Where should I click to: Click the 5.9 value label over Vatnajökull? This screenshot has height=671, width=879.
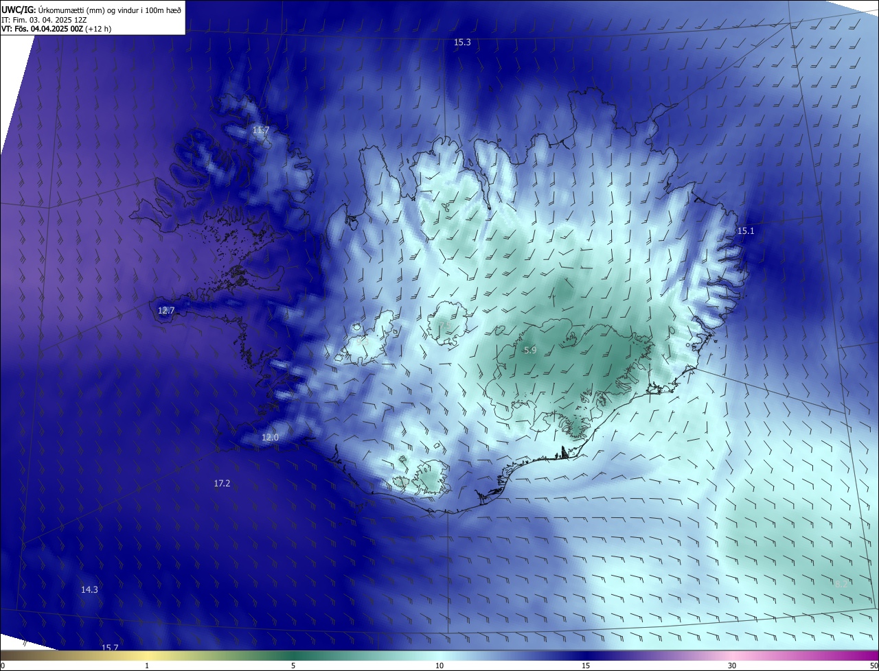click(529, 351)
